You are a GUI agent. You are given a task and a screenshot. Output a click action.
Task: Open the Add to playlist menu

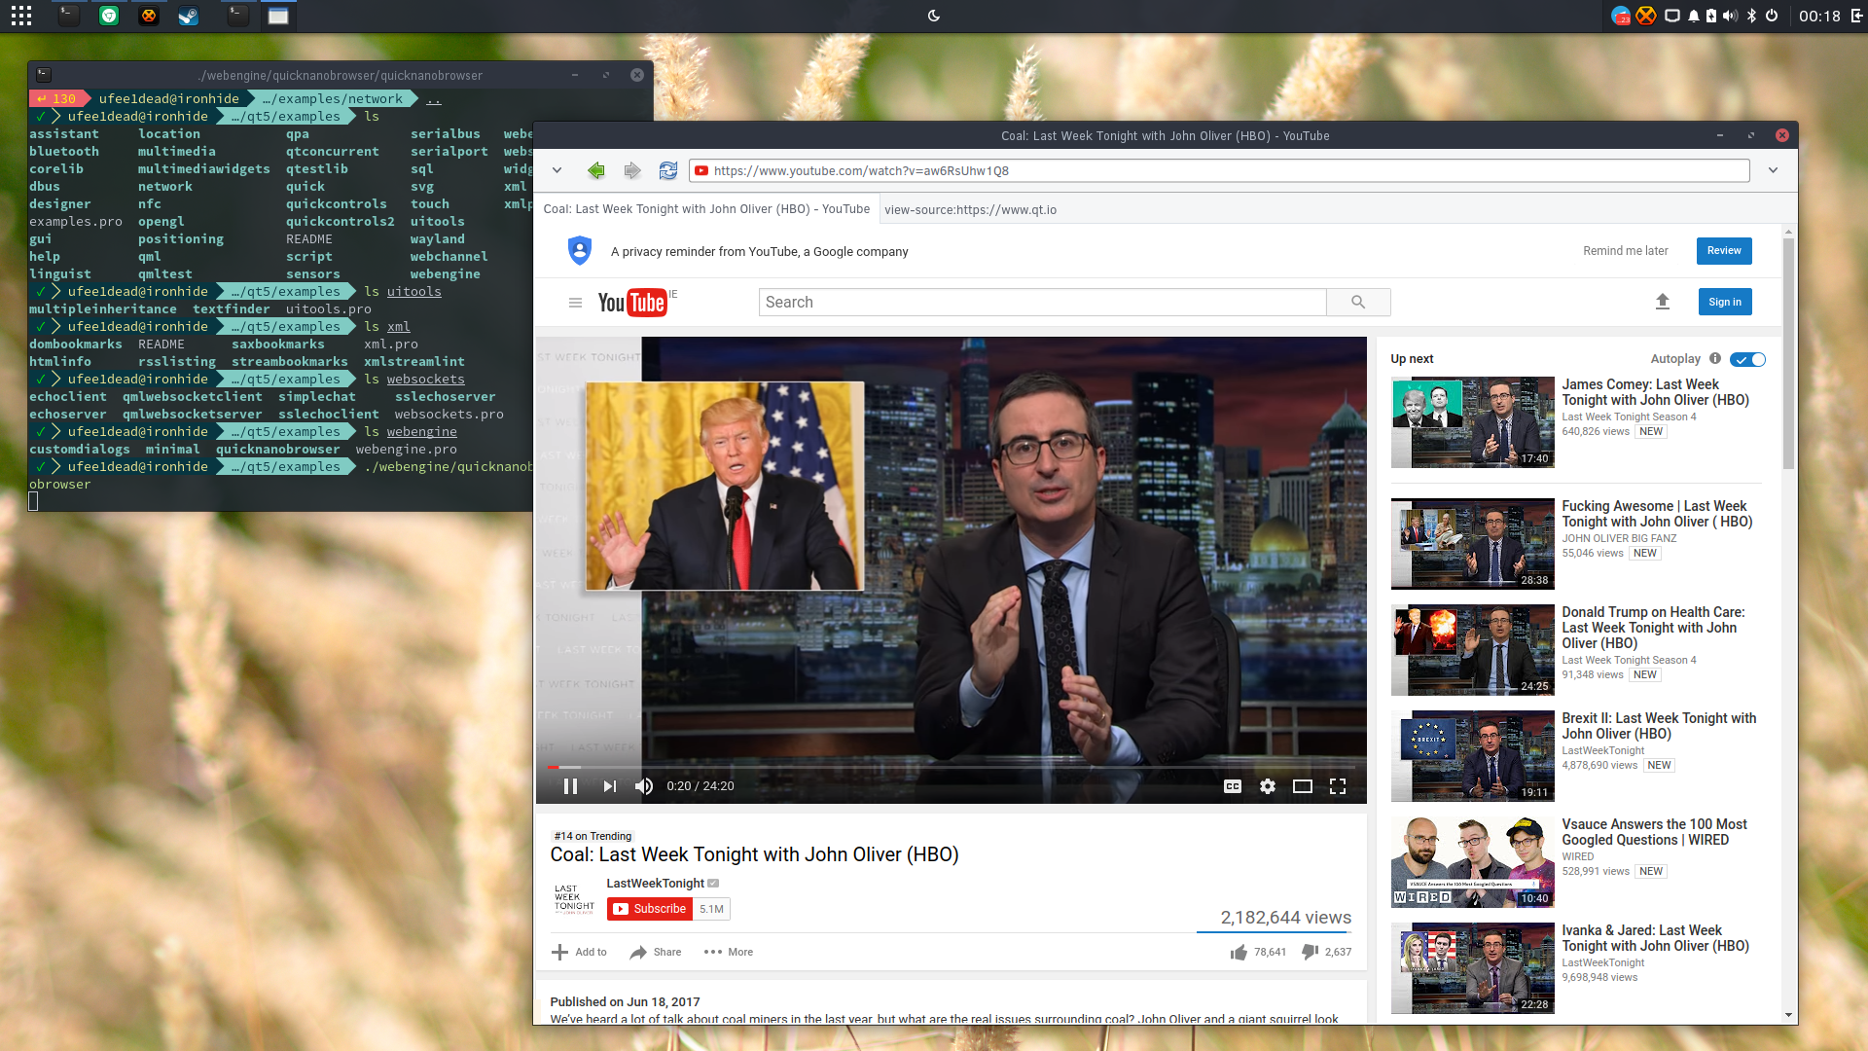click(x=579, y=952)
